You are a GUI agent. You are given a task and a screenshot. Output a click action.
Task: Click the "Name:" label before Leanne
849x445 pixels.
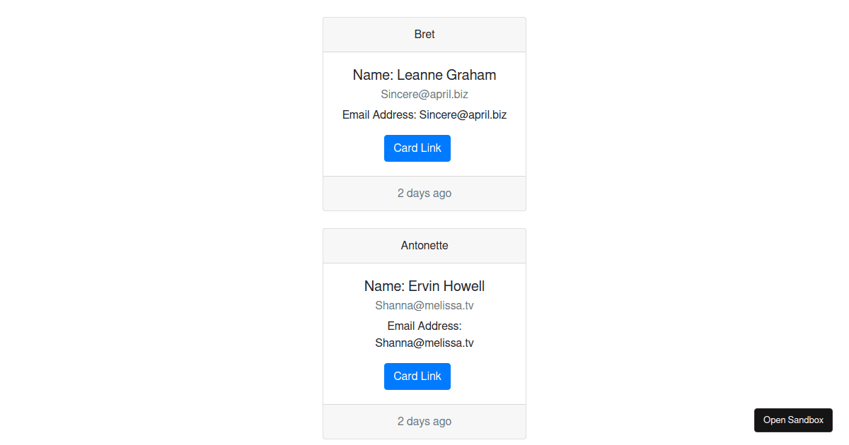(x=373, y=75)
